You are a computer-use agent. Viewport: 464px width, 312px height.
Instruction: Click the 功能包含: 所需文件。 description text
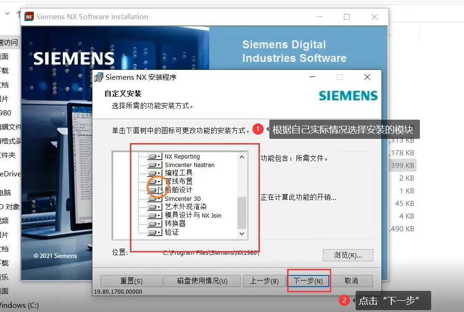pyautogui.click(x=295, y=159)
